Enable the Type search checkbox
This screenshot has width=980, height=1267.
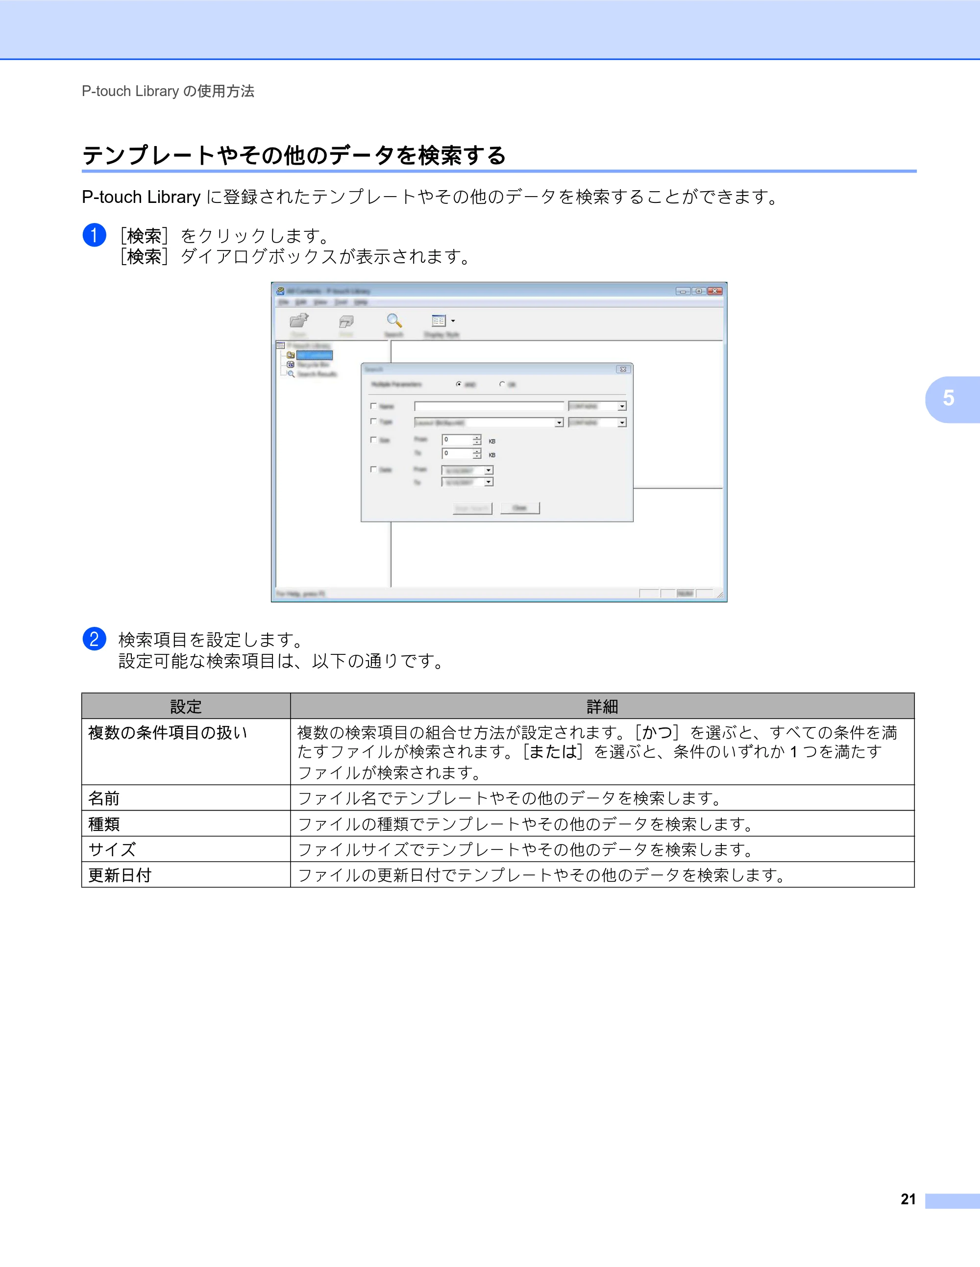(x=373, y=422)
